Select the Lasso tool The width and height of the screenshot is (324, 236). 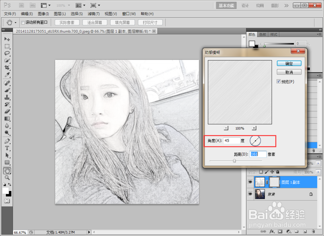click(7, 53)
